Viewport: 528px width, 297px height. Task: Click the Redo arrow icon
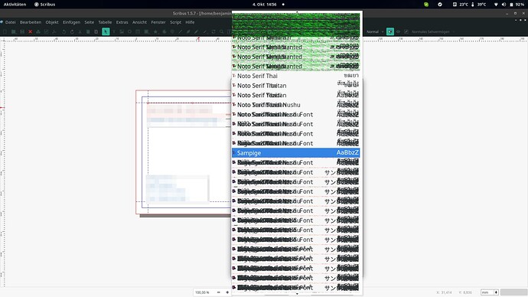click(72, 31)
